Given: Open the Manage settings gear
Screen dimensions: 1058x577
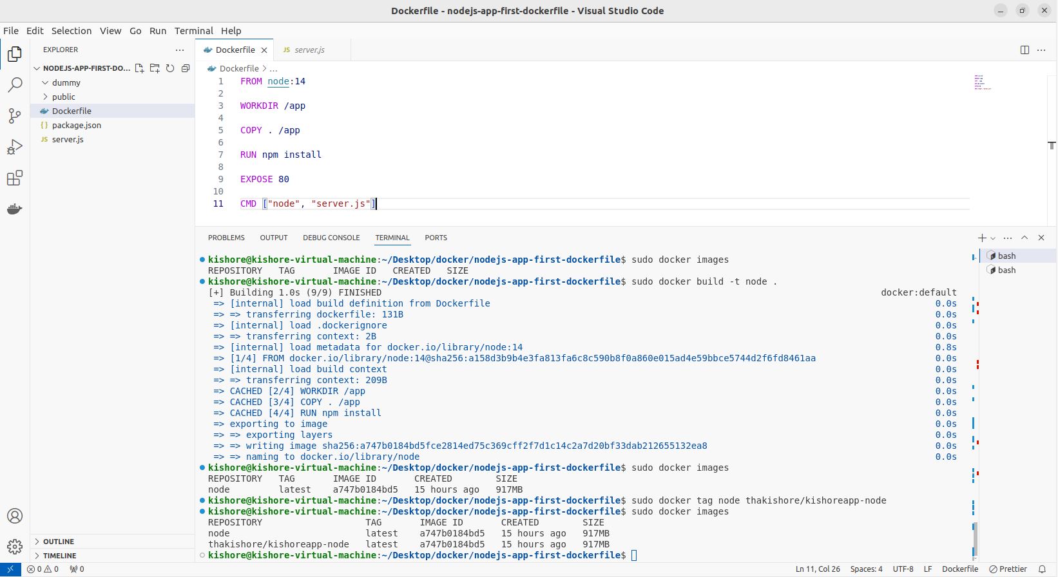Looking at the screenshot, I should tap(15, 547).
